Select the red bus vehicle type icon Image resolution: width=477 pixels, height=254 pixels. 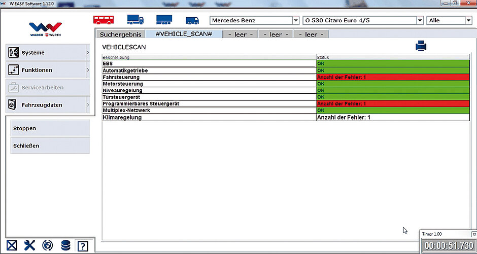104,20
